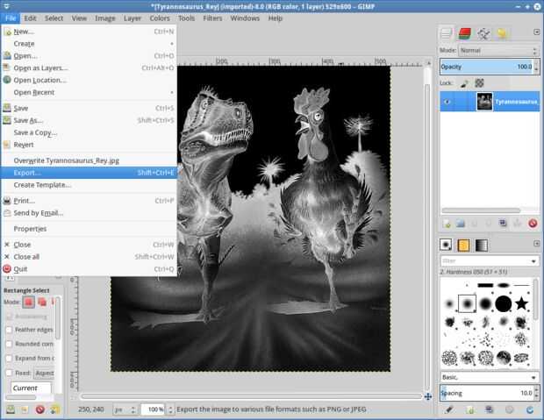Open the Windows menu in the menu bar
544x420 pixels.
(245, 18)
